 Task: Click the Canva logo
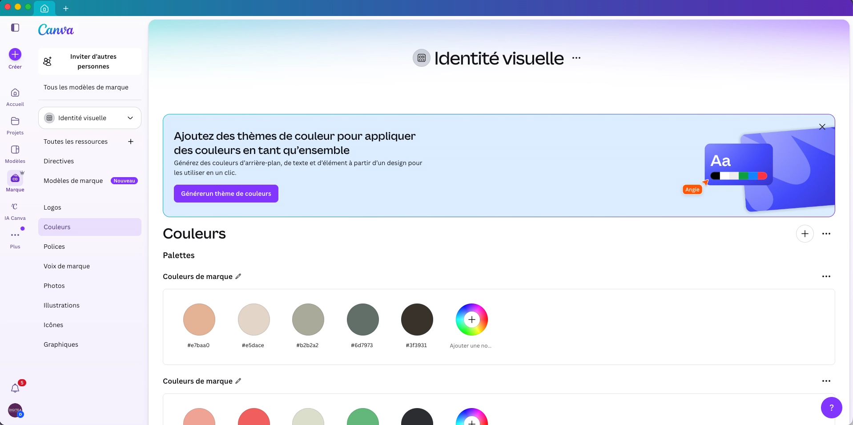tap(56, 30)
